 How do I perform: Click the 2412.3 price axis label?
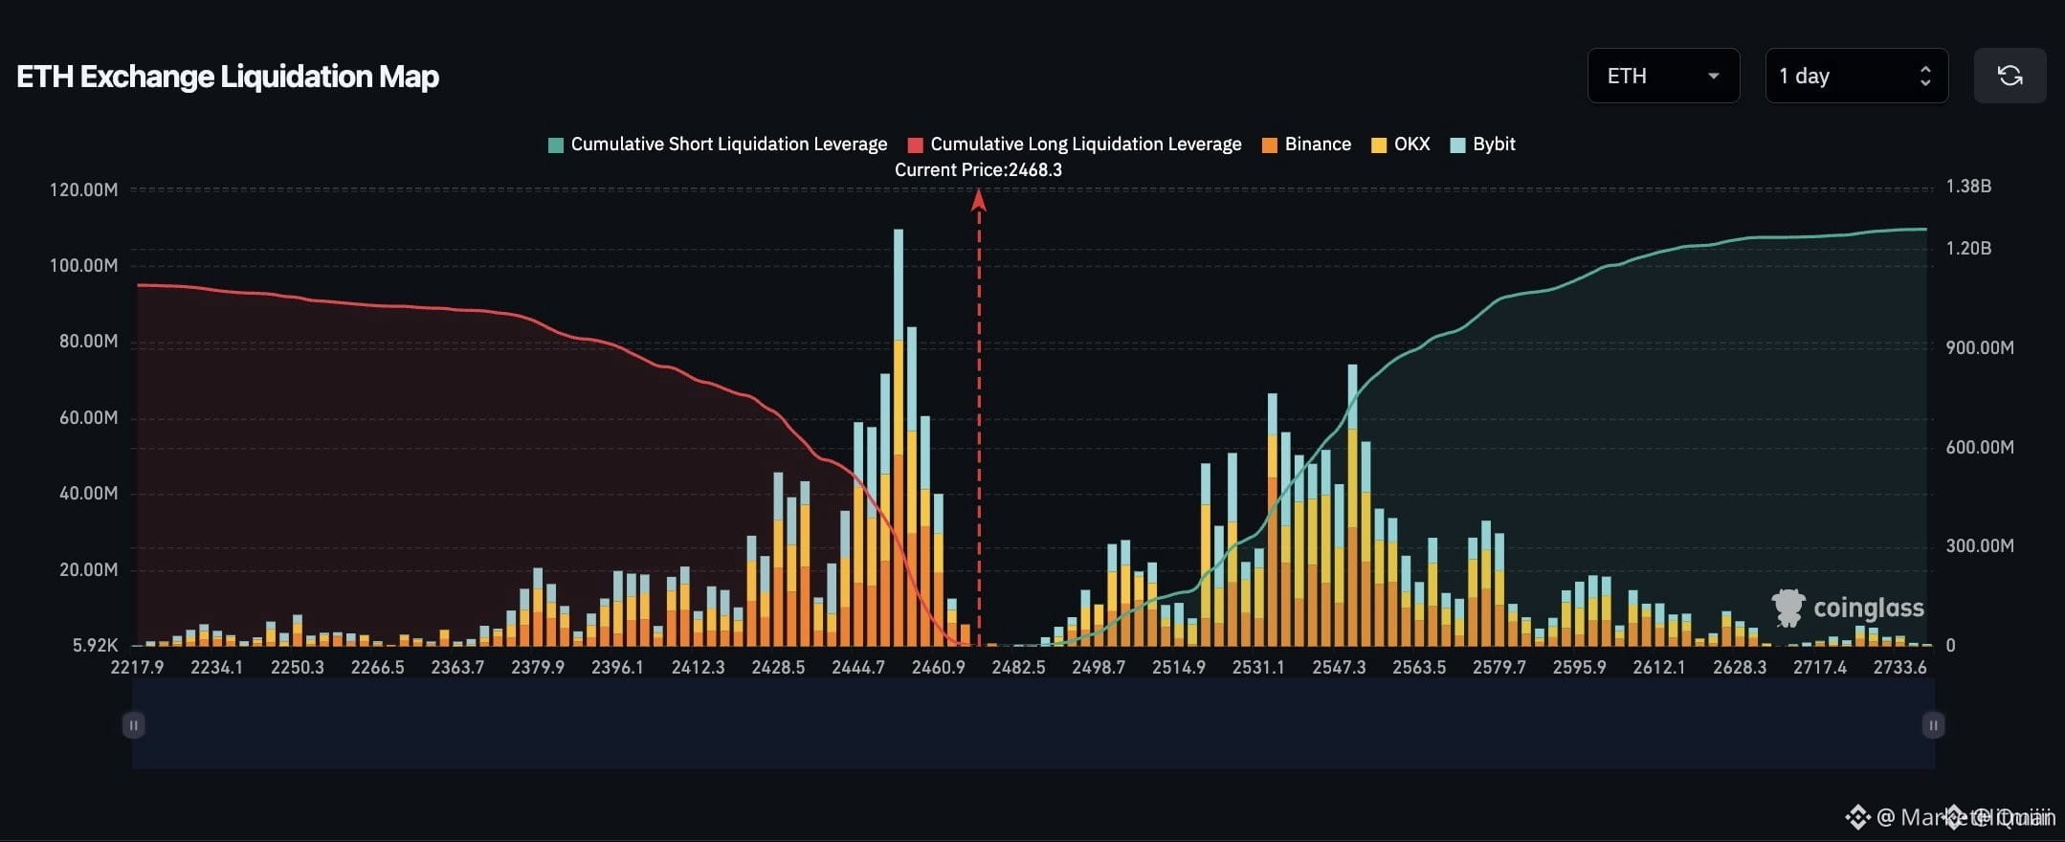699,667
